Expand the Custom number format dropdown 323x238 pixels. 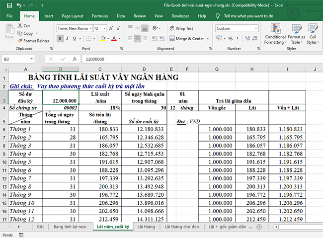255,28
